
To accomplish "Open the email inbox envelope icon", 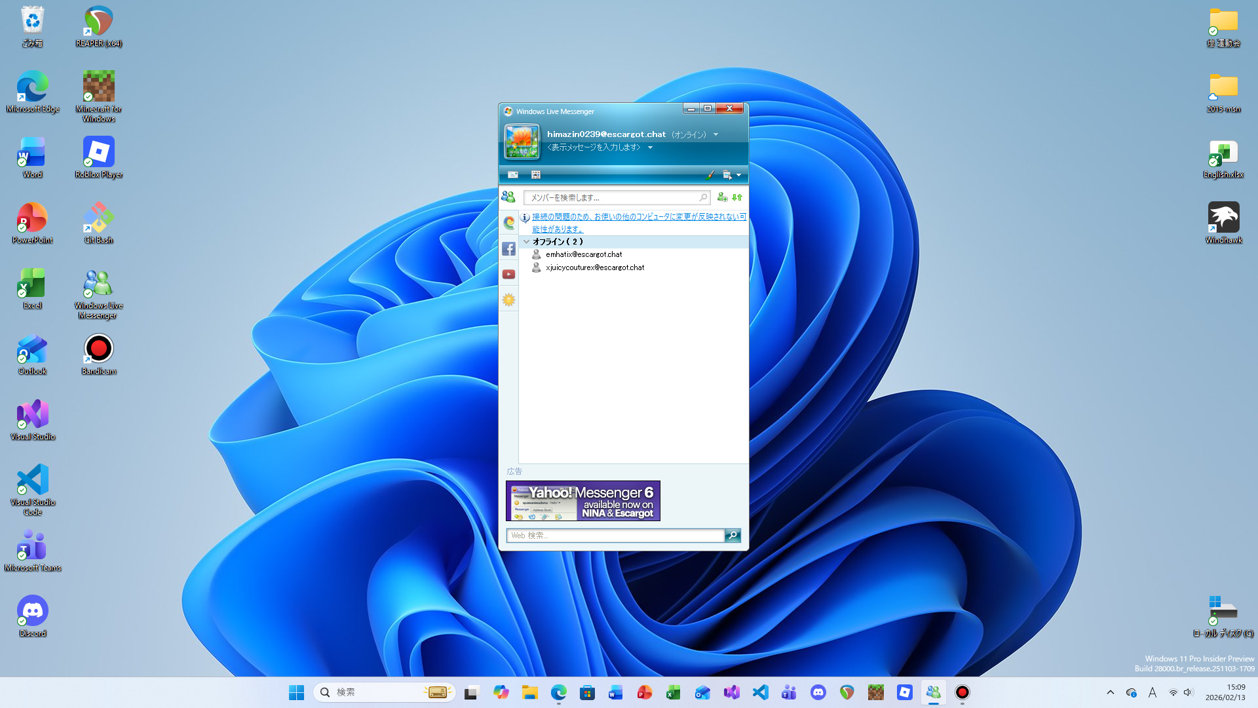I will [x=513, y=175].
